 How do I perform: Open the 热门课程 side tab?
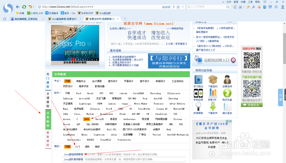point(48,81)
